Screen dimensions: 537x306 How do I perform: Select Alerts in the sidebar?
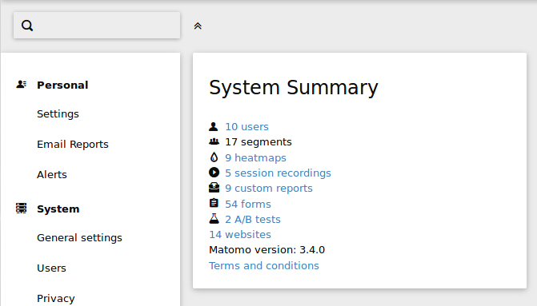52,175
